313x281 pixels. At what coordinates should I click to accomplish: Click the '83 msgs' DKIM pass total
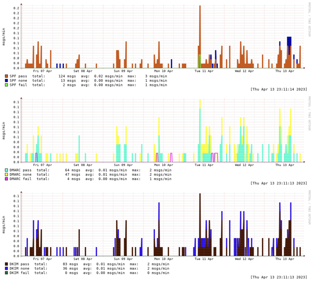click(x=70, y=264)
